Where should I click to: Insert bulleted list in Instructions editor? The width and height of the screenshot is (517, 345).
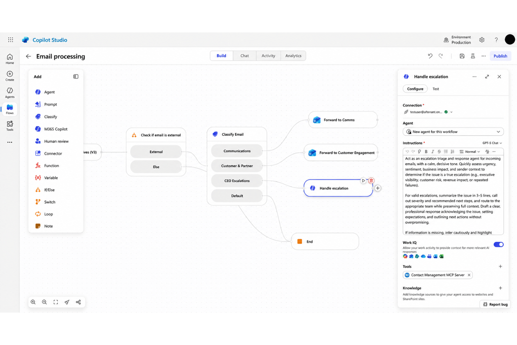pos(446,152)
